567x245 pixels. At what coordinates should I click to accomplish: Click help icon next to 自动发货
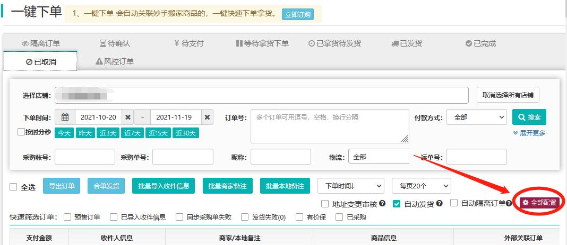point(439,204)
